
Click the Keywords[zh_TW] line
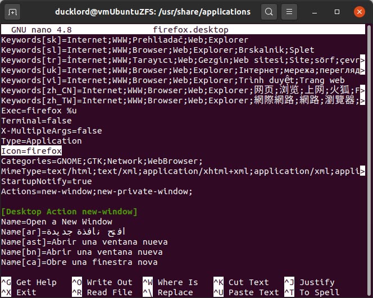click(x=183, y=100)
